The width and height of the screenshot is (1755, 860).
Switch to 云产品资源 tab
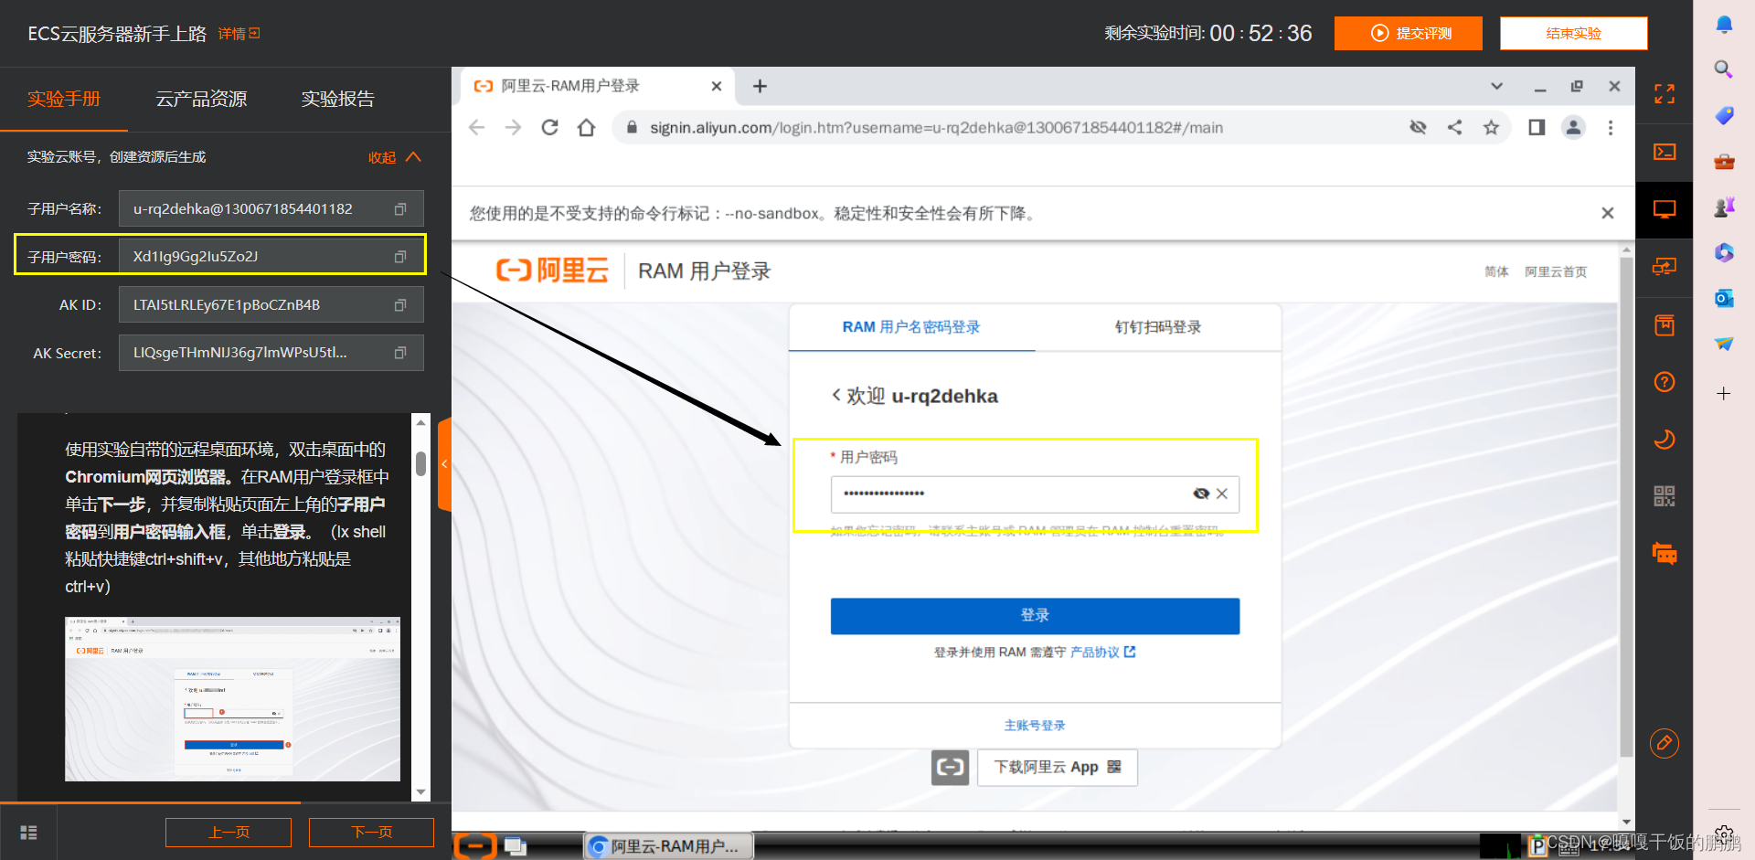(201, 99)
